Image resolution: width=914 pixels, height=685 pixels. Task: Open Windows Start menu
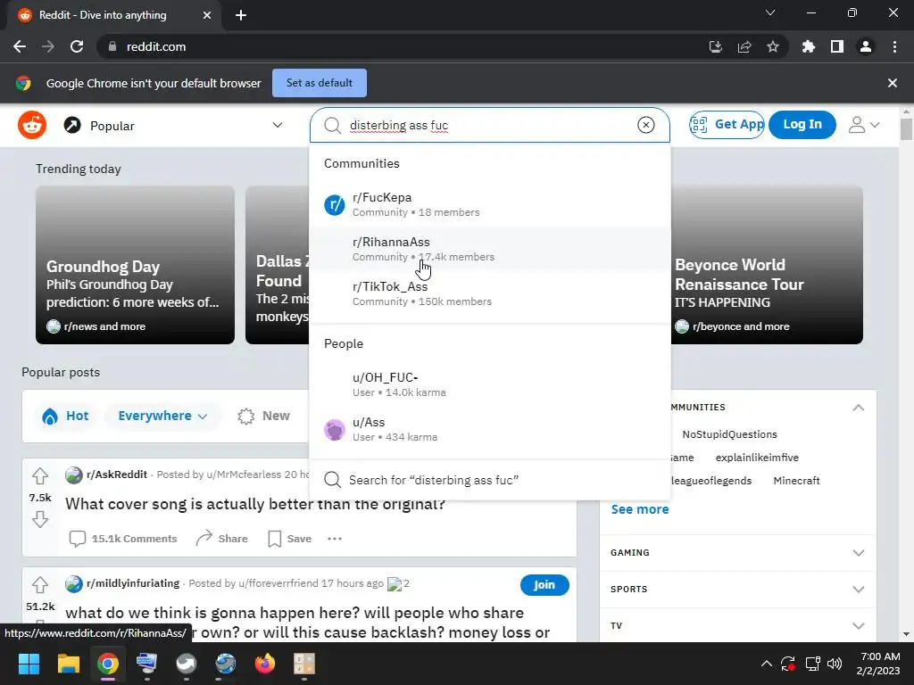pos(29,664)
